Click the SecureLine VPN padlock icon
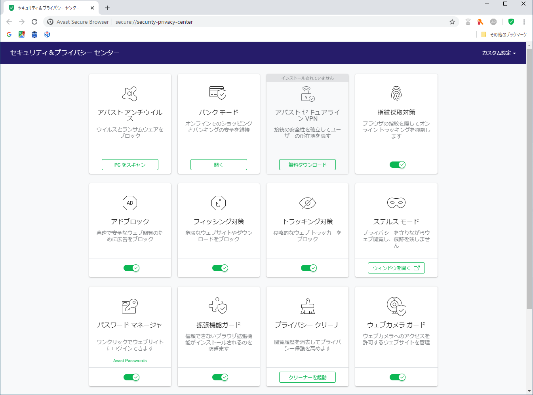 coord(308,94)
